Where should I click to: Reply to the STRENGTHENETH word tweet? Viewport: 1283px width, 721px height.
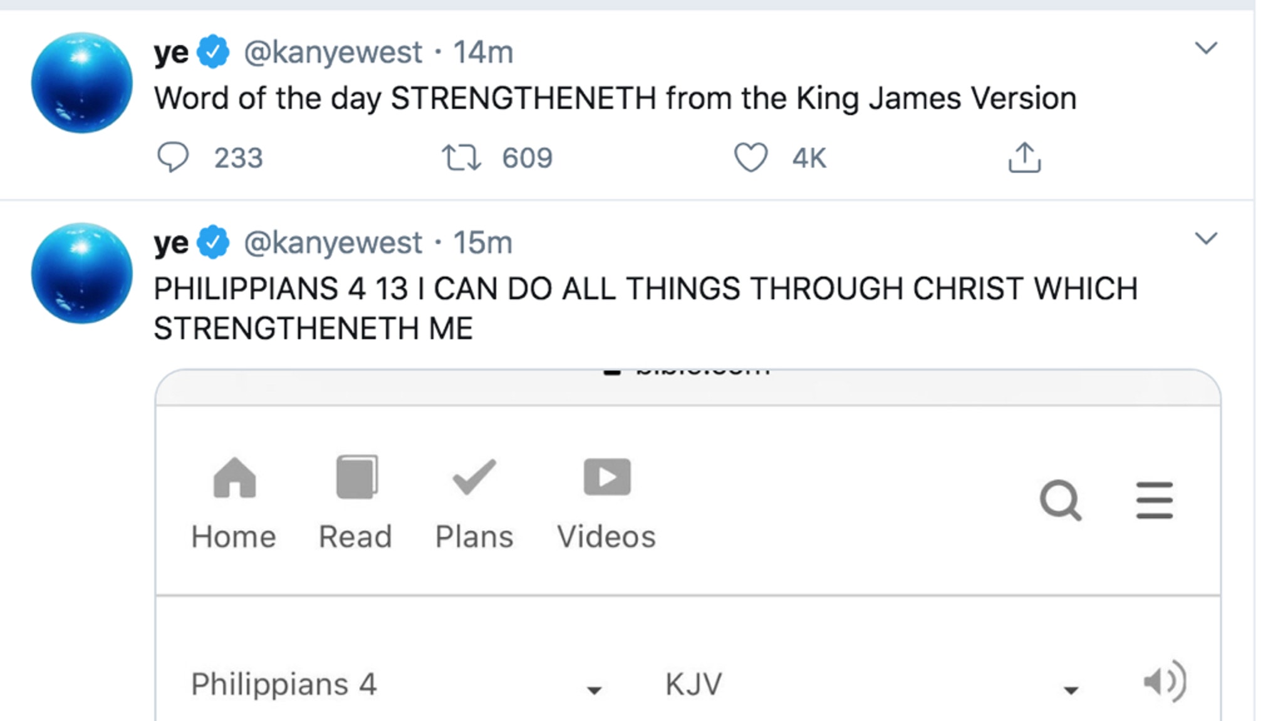click(173, 157)
